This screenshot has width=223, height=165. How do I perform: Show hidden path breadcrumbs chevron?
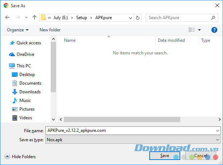pos(49,18)
